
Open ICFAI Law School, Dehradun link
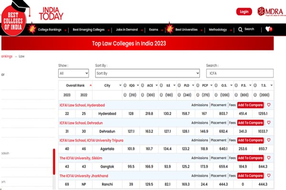click(x=81, y=123)
